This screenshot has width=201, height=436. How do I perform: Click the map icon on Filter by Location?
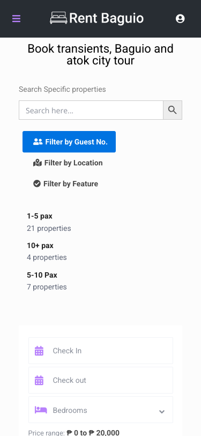pyautogui.click(x=38, y=163)
